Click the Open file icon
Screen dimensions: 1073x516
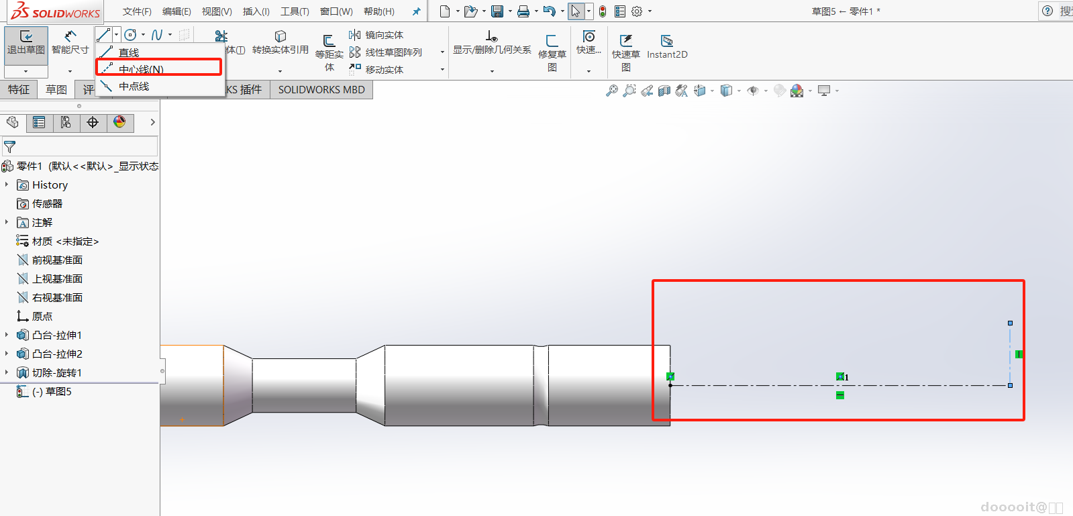click(x=471, y=11)
